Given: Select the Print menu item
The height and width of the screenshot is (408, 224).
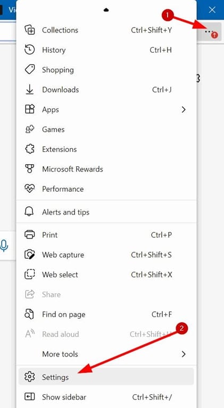Looking at the screenshot, I should [106, 235].
